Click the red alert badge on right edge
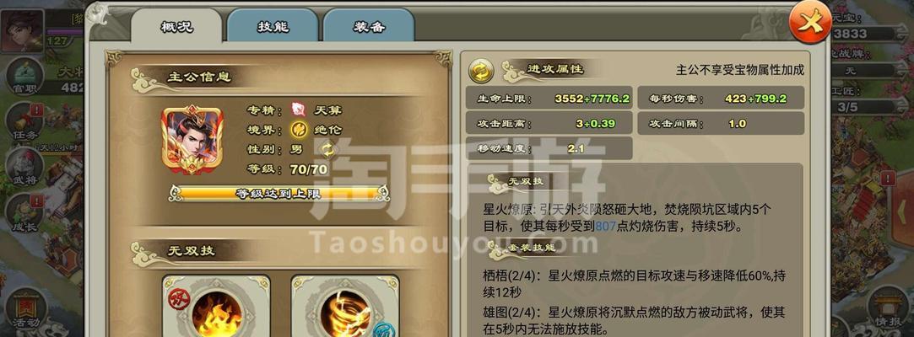 tap(888, 178)
